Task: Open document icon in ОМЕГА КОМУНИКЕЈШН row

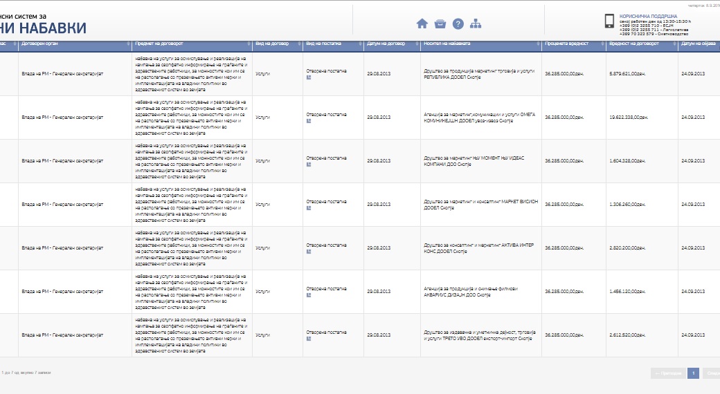Action: coord(309,121)
